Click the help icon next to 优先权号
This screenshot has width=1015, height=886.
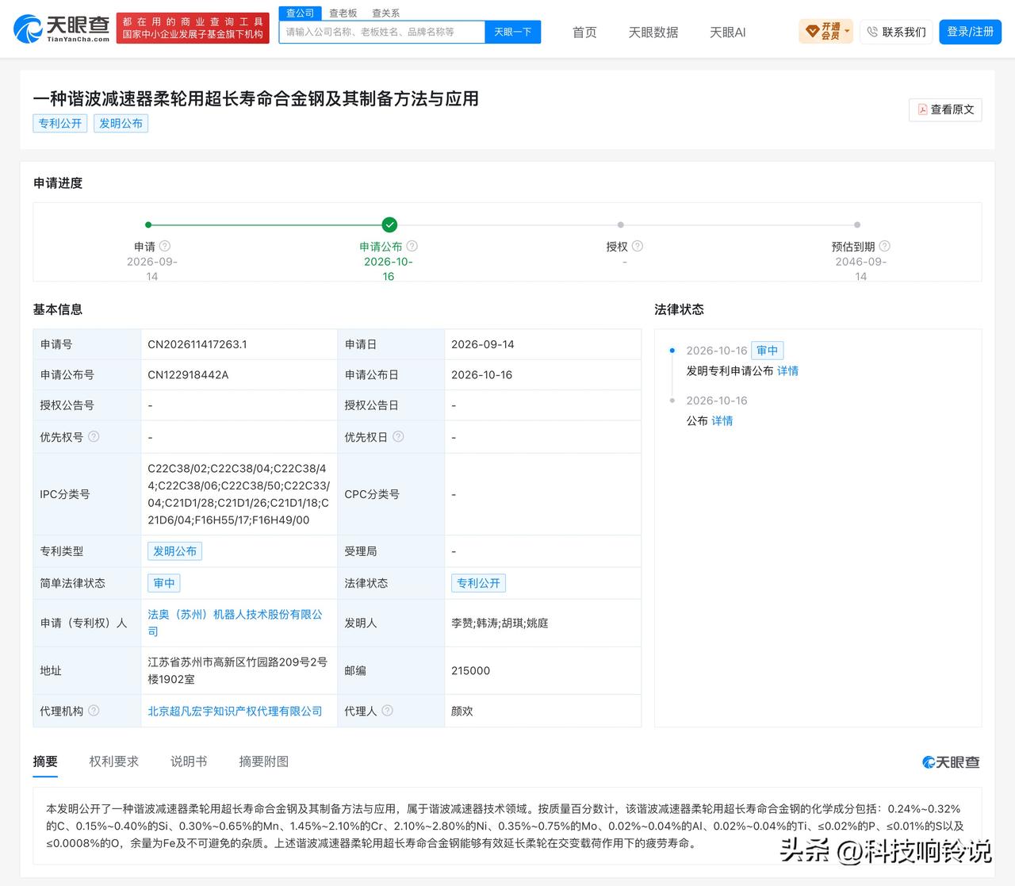pos(94,436)
